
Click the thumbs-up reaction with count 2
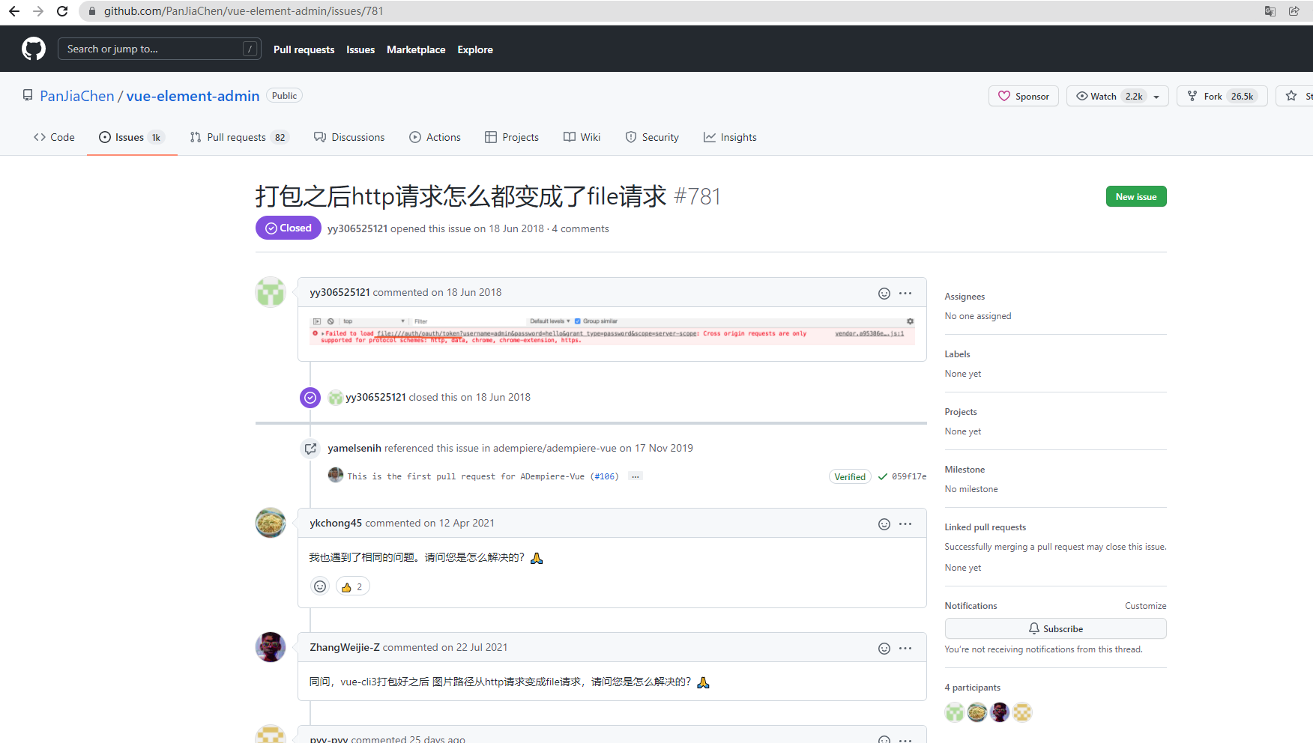[x=352, y=586]
